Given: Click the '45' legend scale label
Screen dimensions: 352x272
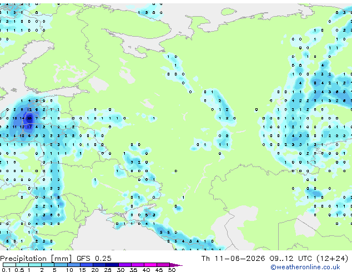Looking at the screenshot, I should click(159, 270).
